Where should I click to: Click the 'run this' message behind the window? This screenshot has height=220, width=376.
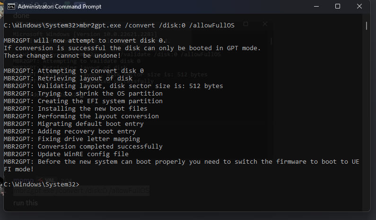coord(26,203)
